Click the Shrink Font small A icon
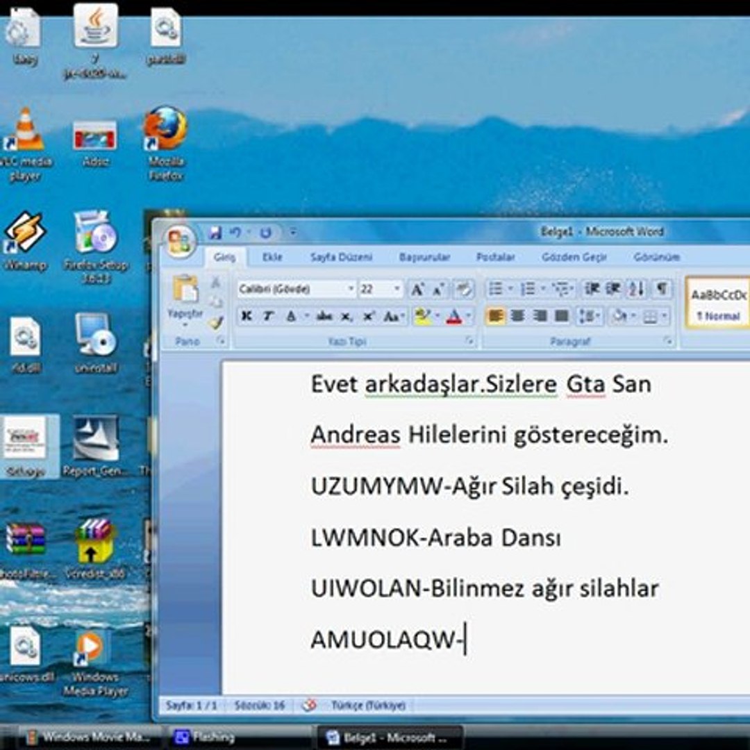Screen dimensions: 750x750 pos(438,289)
